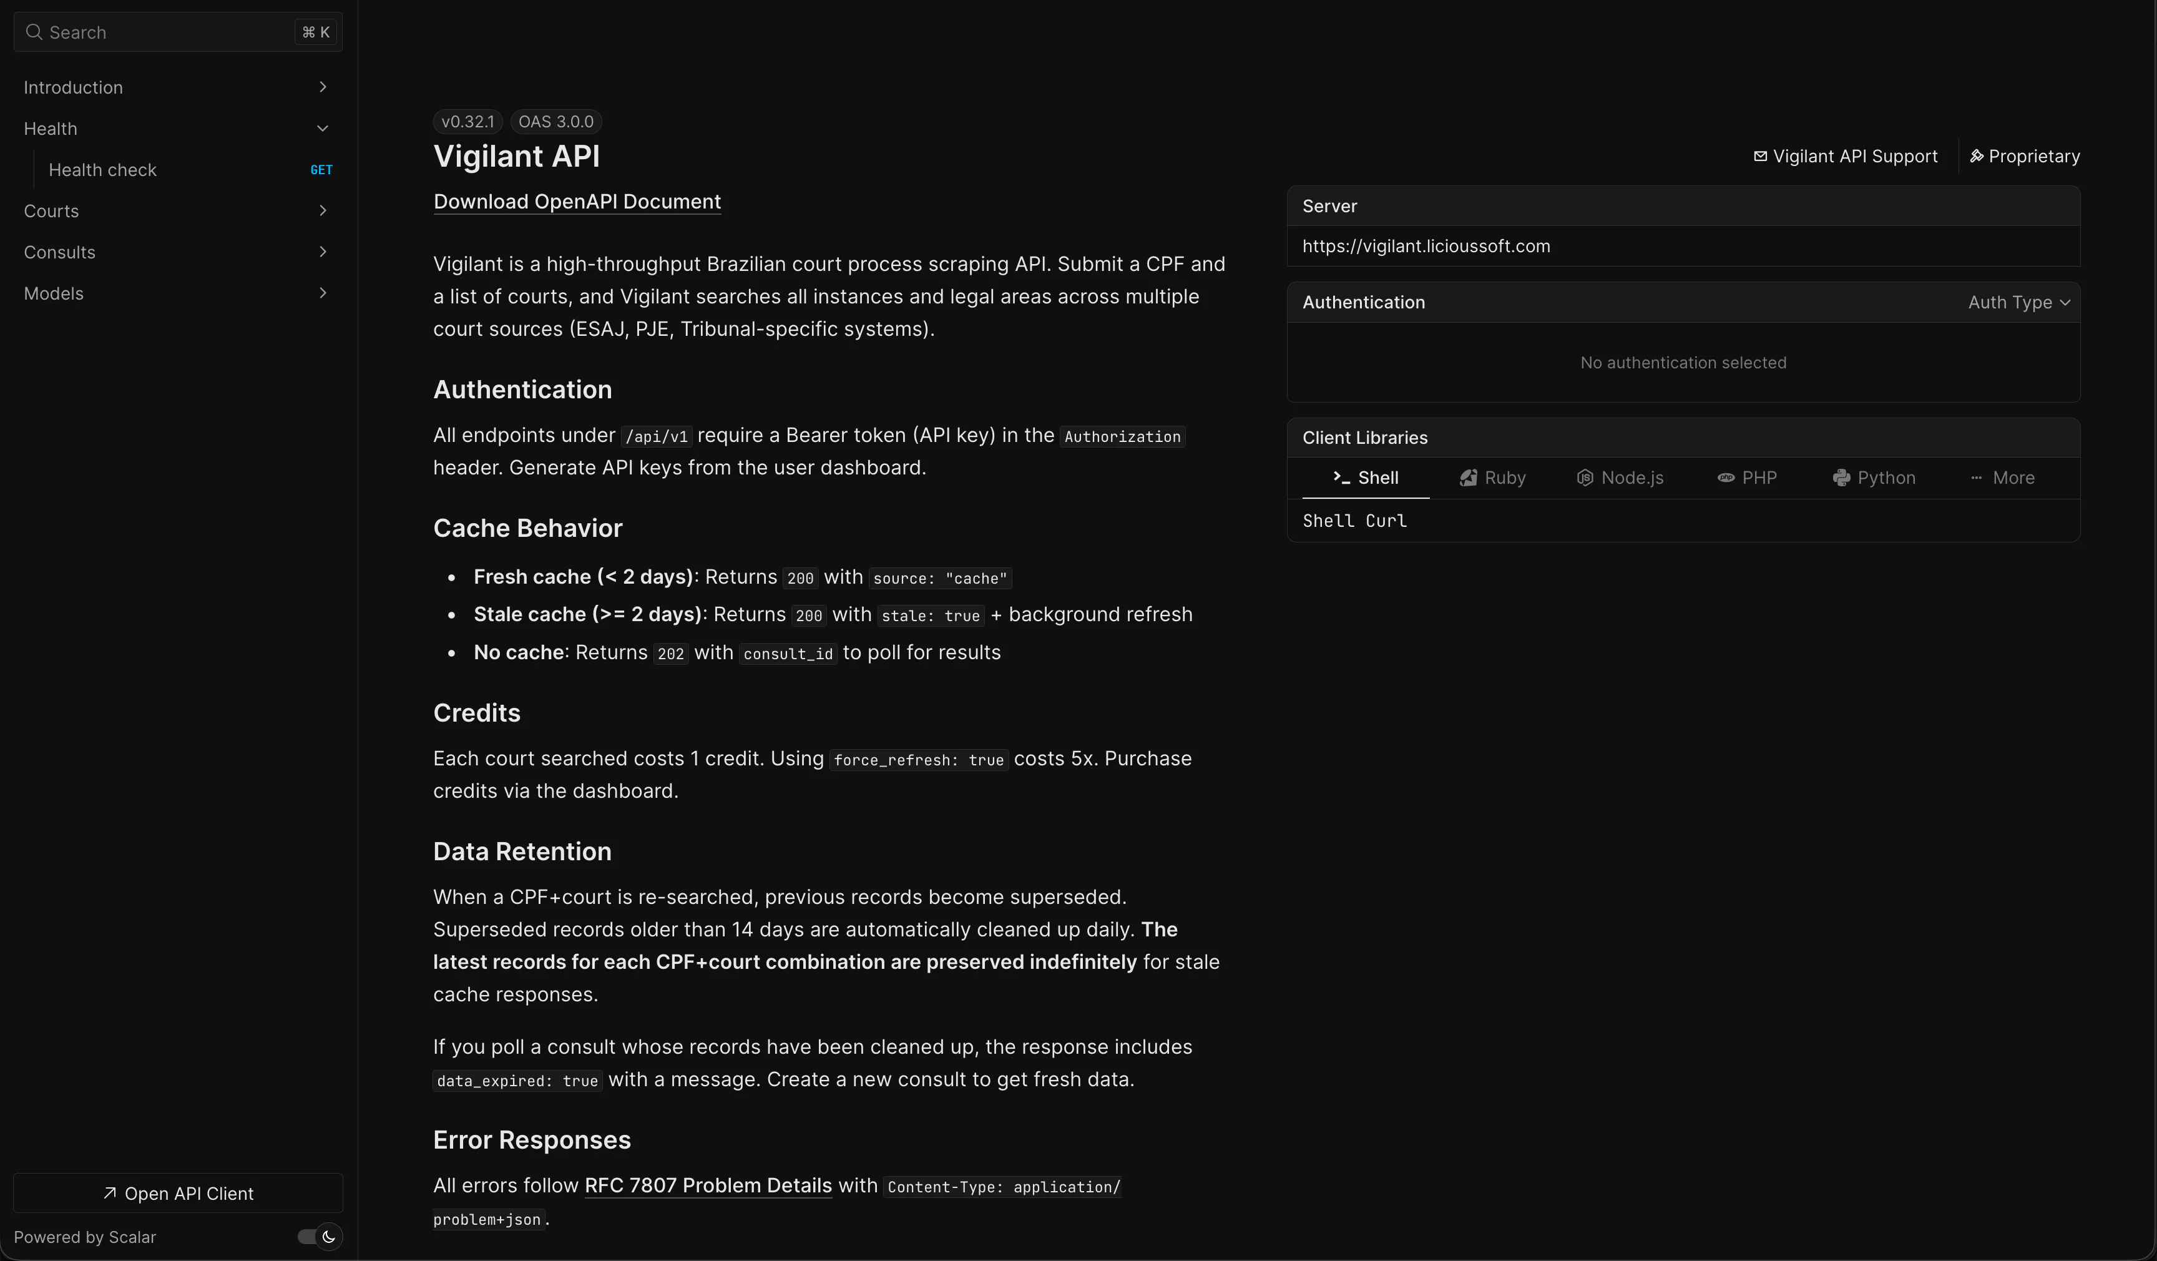Focus the Search input field
Viewport: 2157px width, 1261px height.
pyautogui.click(x=178, y=32)
